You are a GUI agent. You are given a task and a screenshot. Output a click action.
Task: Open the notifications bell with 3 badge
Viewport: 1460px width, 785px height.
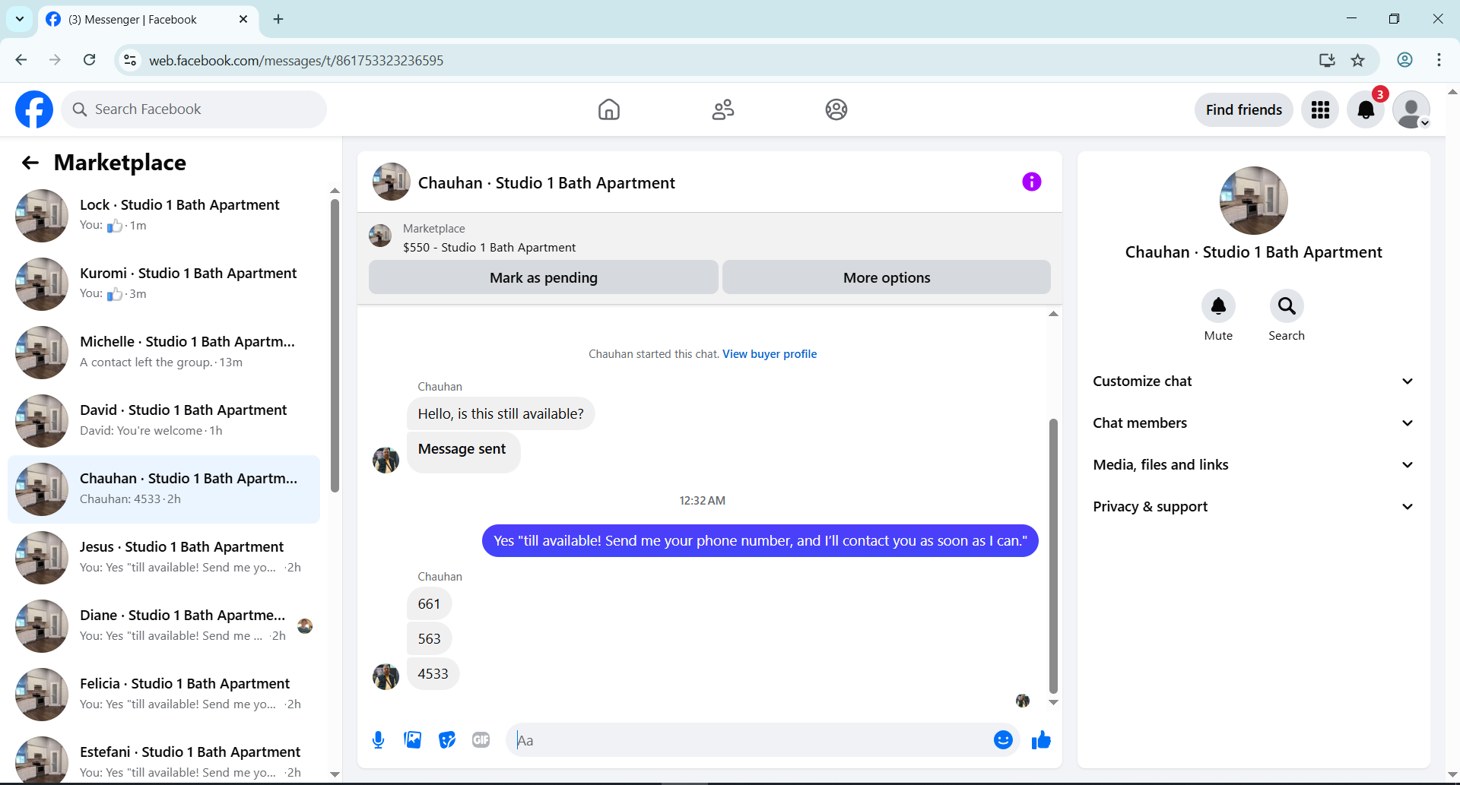click(1366, 110)
